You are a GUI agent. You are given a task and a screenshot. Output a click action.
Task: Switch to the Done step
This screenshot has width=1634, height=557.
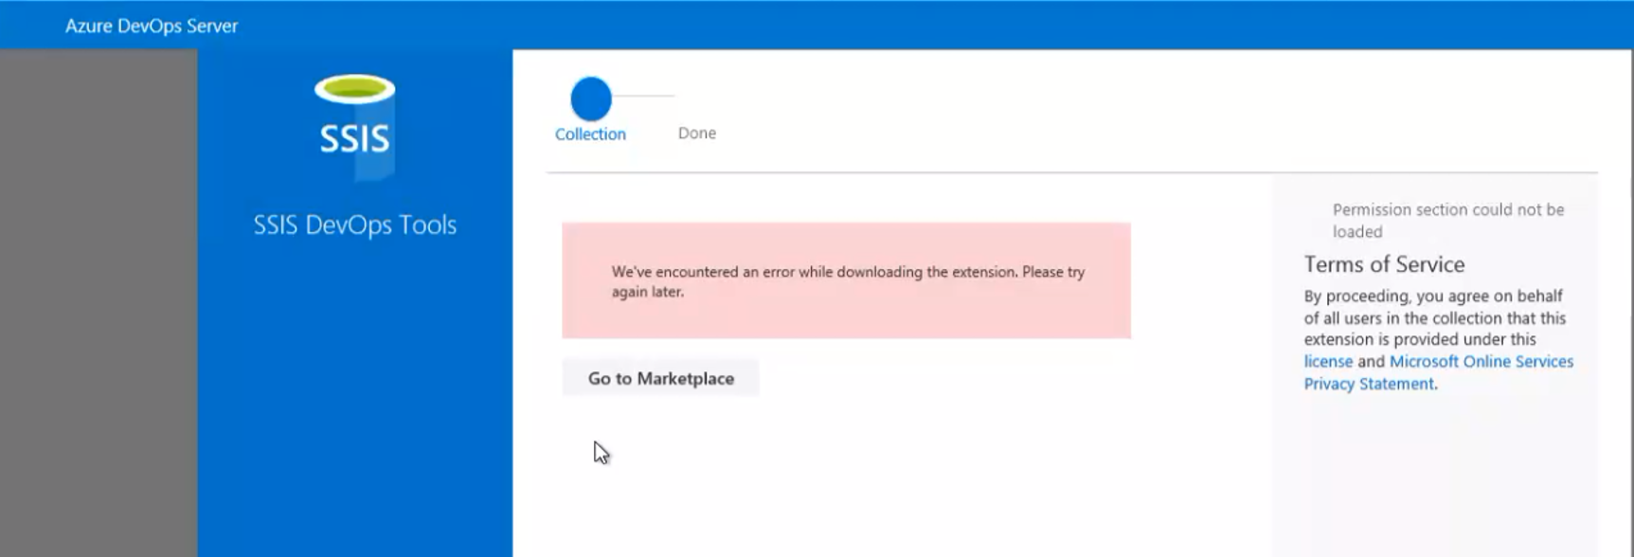[x=696, y=133]
